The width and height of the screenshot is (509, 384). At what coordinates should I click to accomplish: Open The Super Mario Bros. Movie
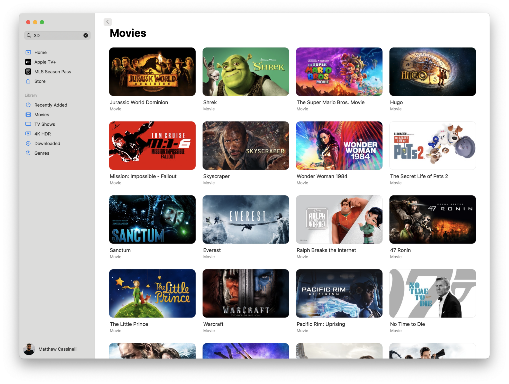339,71
